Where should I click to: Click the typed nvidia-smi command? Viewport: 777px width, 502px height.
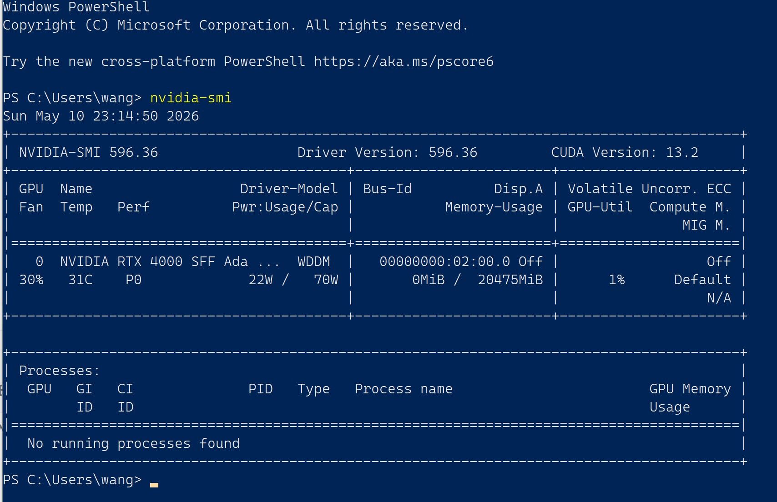191,98
